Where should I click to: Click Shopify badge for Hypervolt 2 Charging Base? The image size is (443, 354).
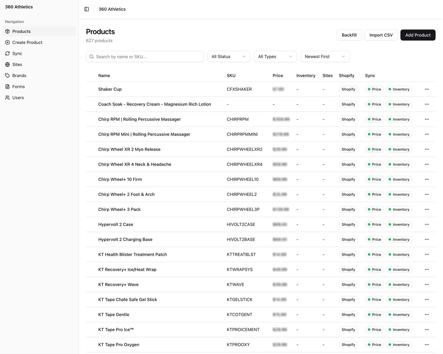click(x=348, y=240)
